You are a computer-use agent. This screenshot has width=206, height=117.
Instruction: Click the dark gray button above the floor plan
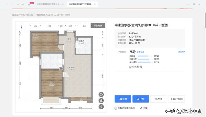(x=98, y=26)
